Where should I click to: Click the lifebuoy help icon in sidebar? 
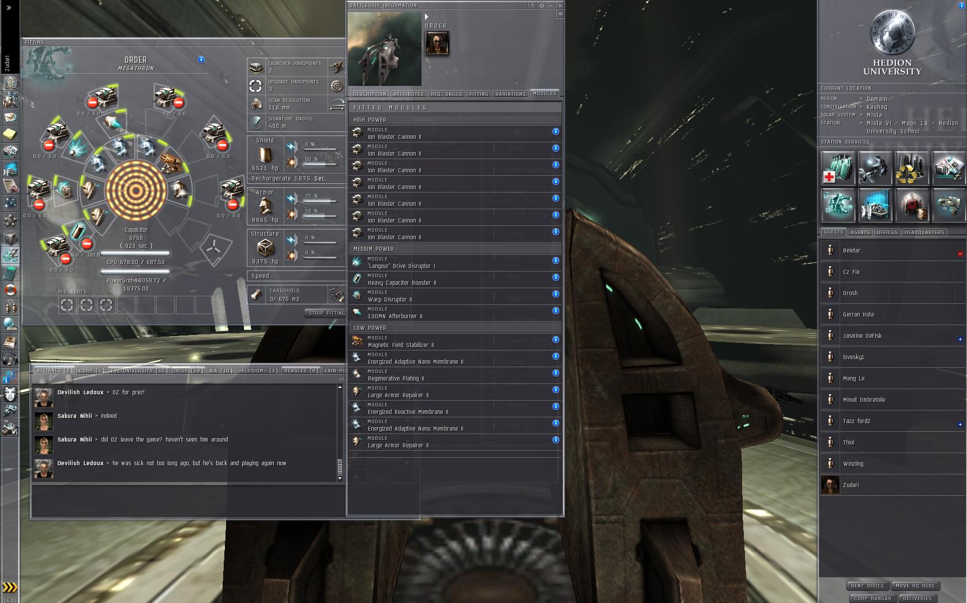[10, 289]
